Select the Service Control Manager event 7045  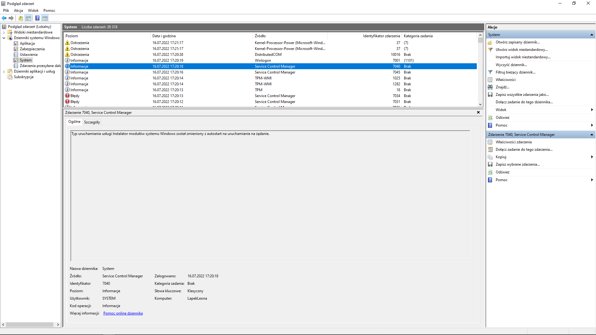coord(270,72)
